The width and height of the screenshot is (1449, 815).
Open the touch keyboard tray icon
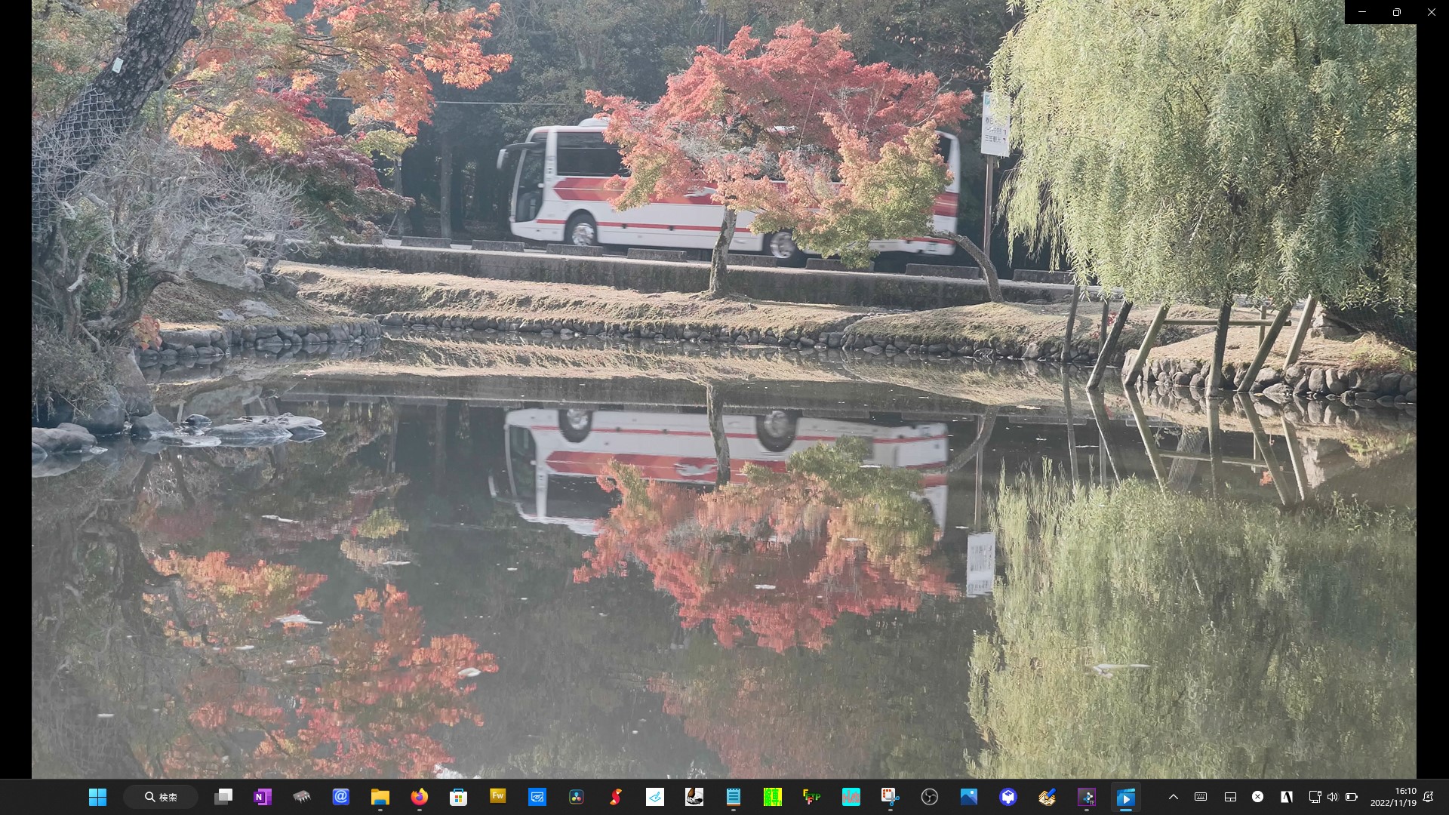[x=1201, y=797]
